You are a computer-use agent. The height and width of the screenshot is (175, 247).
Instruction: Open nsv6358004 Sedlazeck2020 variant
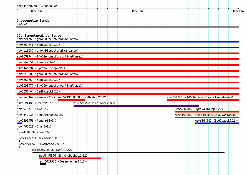click(x=38, y=91)
